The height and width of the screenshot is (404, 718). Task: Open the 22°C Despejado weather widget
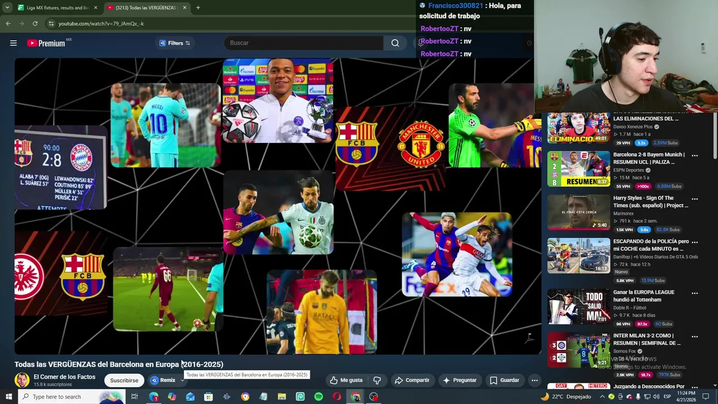565,397
